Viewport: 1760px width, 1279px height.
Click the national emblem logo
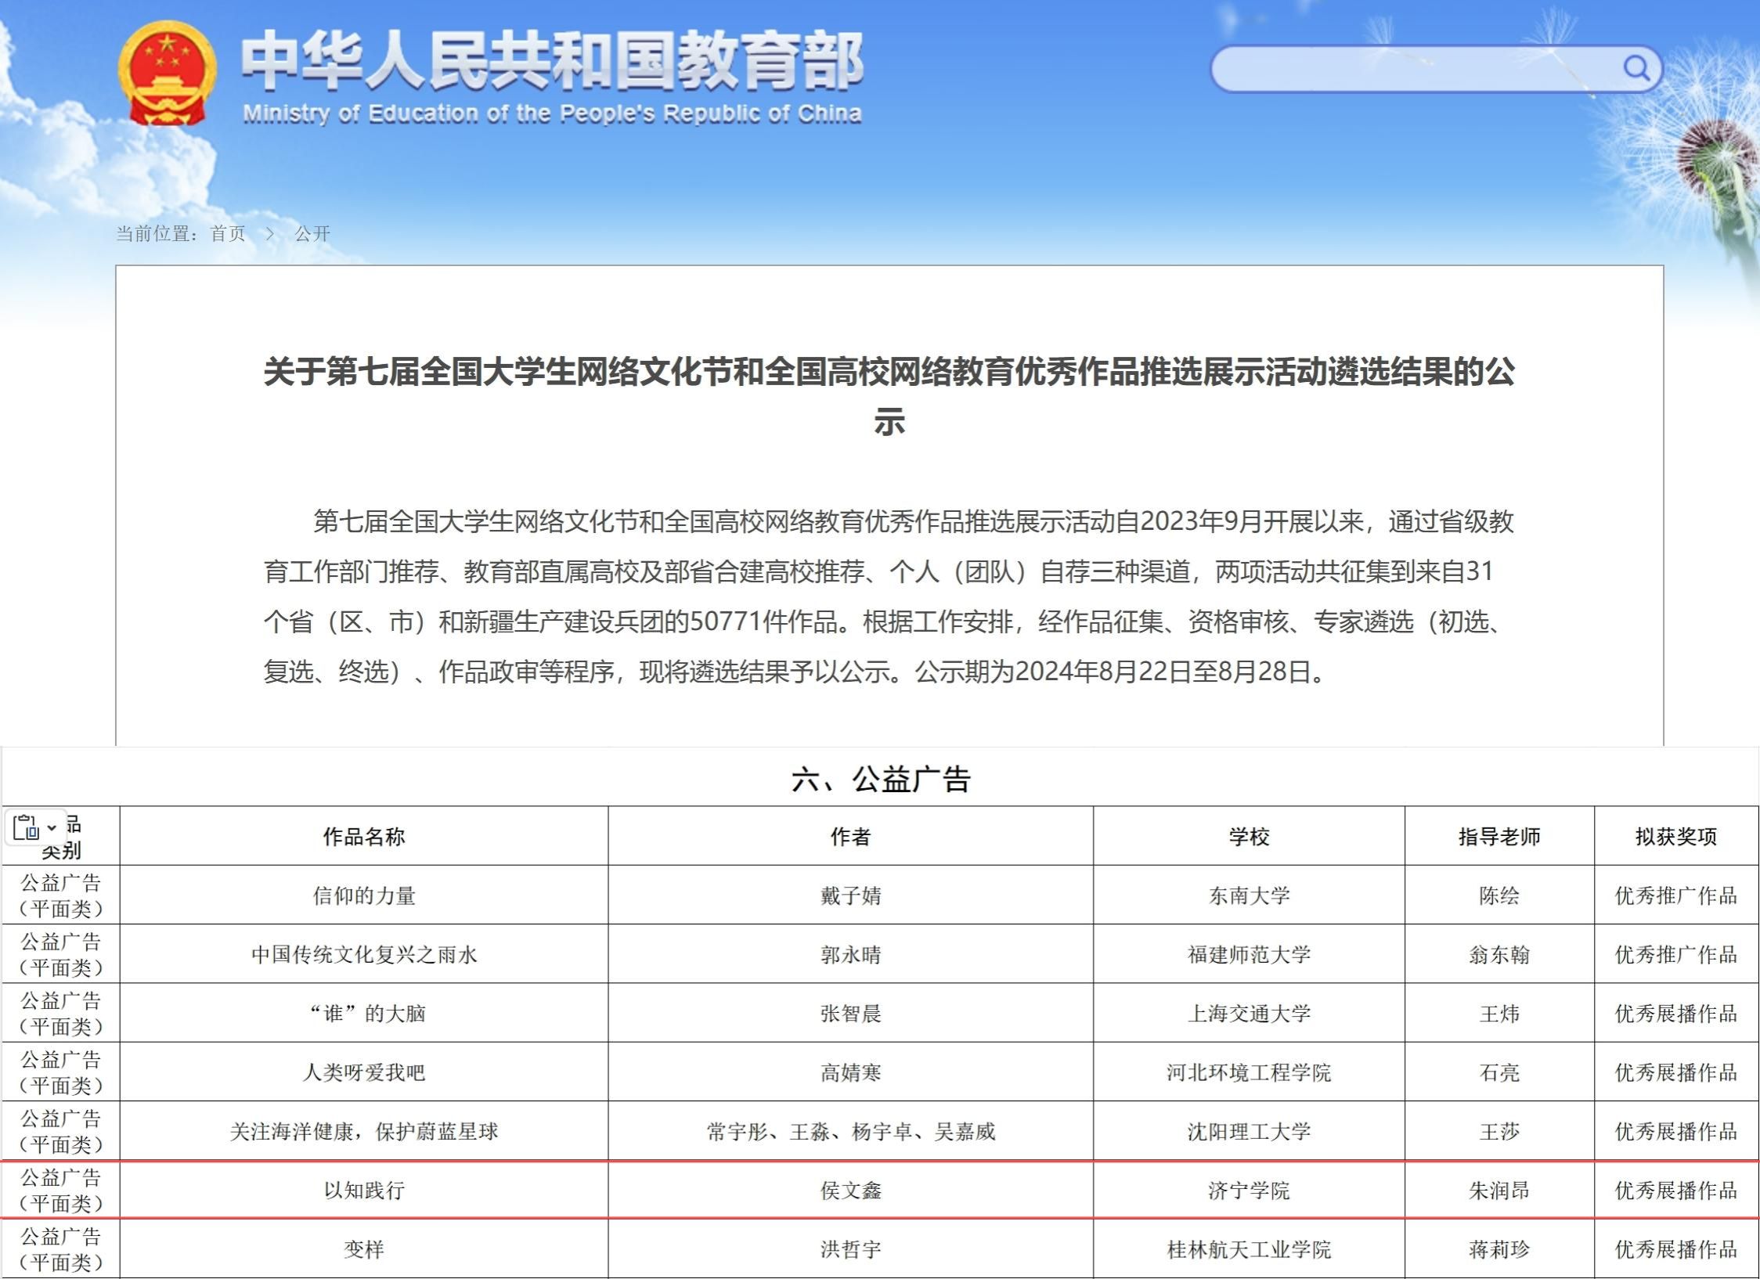point(167,71)
